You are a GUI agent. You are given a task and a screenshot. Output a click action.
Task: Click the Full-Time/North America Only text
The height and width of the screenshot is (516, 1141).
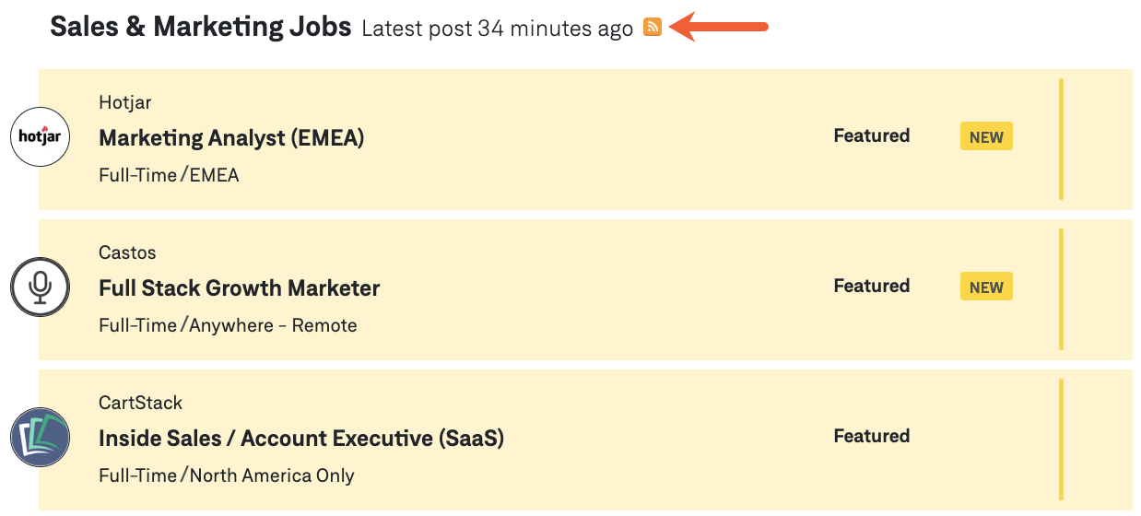226,475
